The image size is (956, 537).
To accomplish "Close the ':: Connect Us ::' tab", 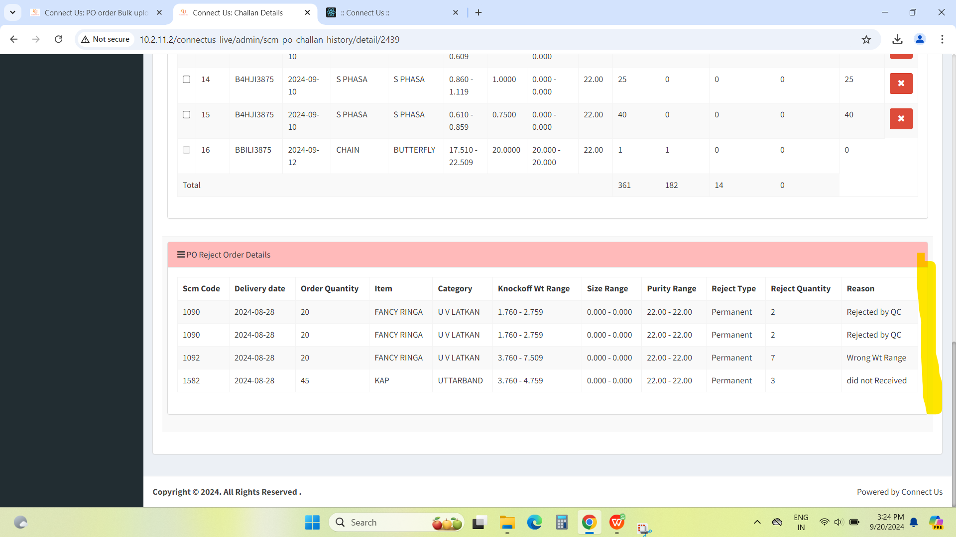I will 455,12.
